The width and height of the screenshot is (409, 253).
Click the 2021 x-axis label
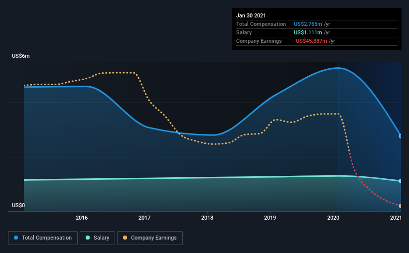pyautogui.click(x=396, y=218)
